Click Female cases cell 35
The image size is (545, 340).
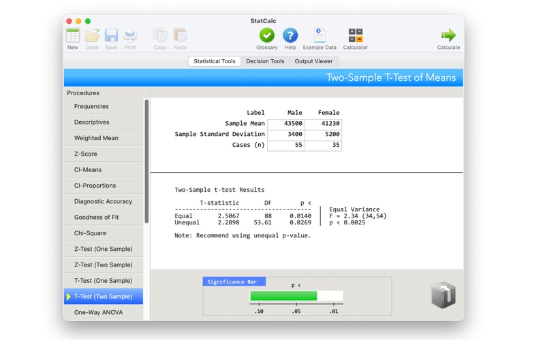click(x=323, y=145)
